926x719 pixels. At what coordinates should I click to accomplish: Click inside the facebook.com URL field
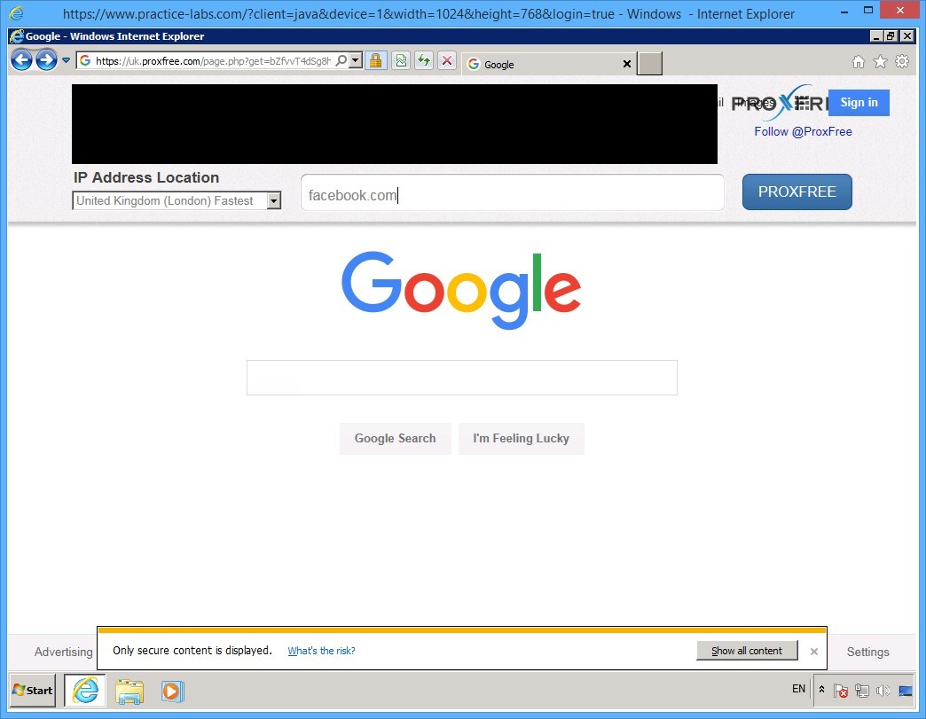click(512, 193)
